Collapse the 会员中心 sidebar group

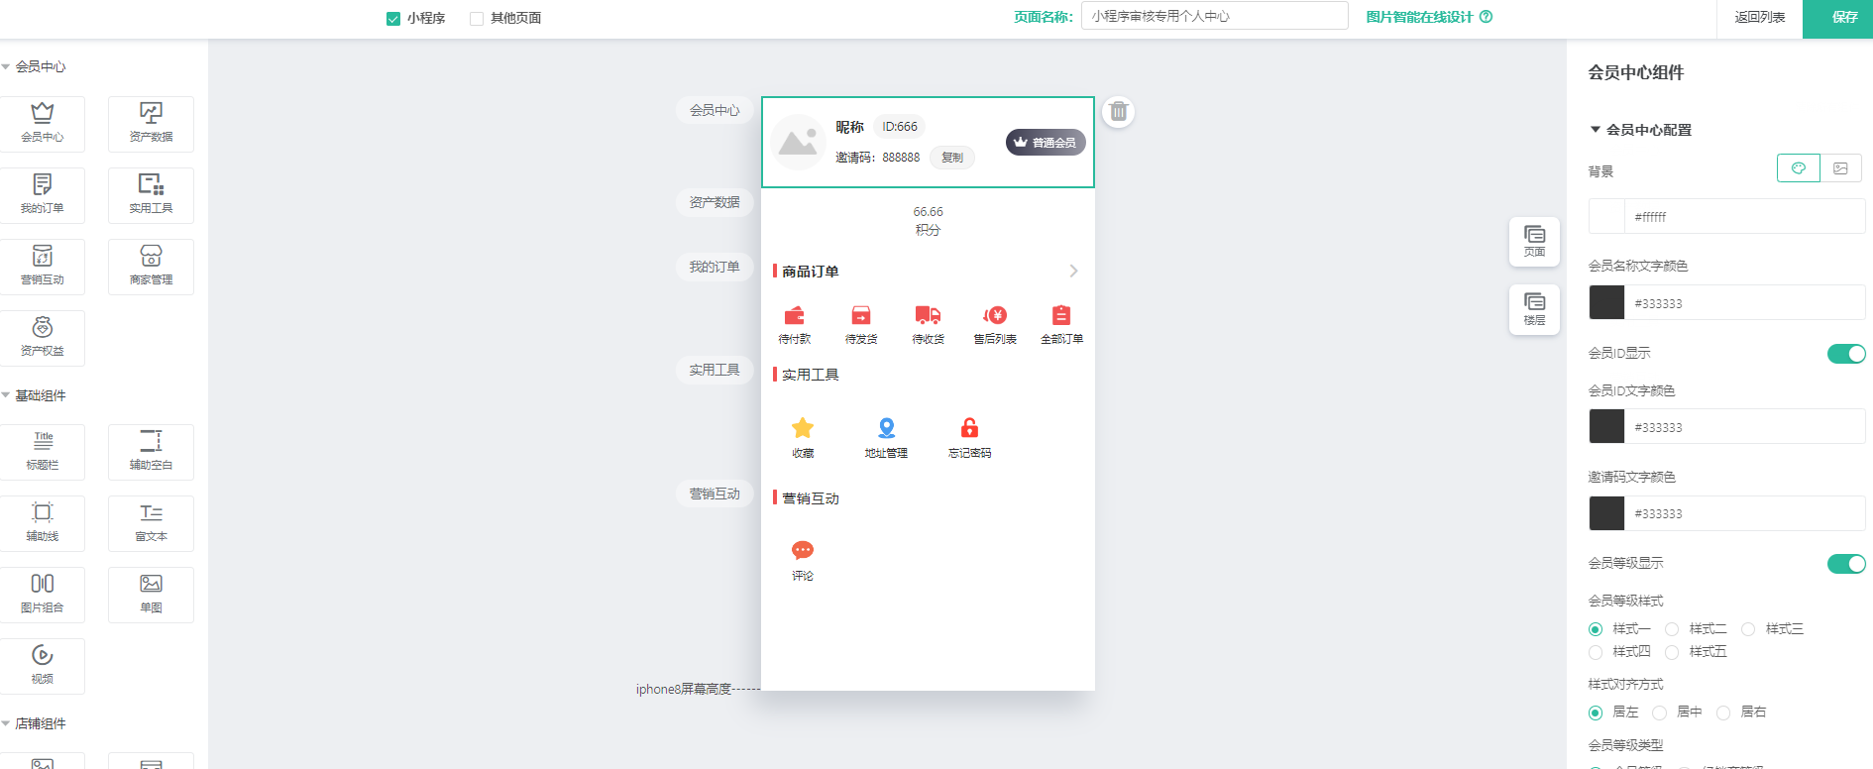[x=7, y=67]
